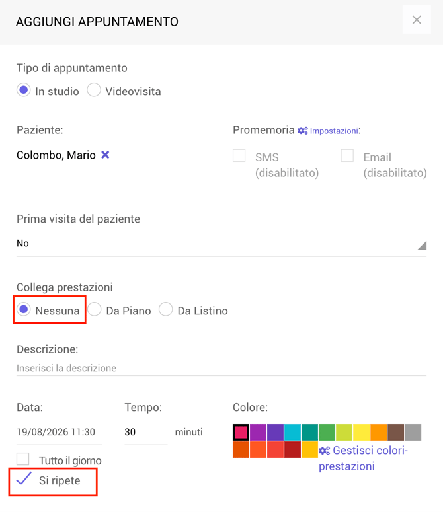Click the Descrizione input field

[221, 369]
